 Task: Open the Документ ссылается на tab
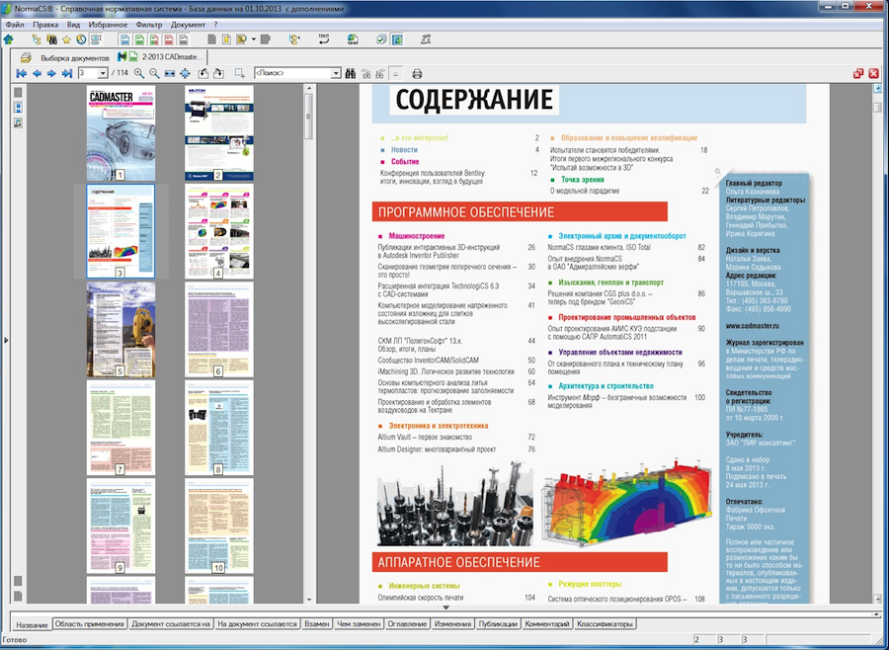coord(171,624)
